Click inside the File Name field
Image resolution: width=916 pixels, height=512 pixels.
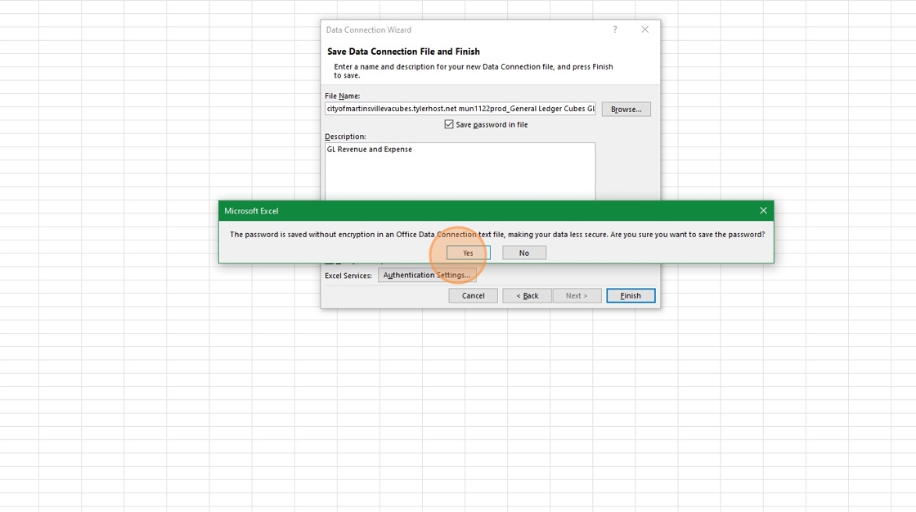pyautogui.click(x=460, y=108)
